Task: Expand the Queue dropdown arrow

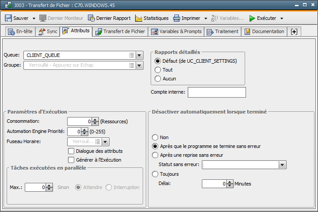Action: tap(140, 55)
